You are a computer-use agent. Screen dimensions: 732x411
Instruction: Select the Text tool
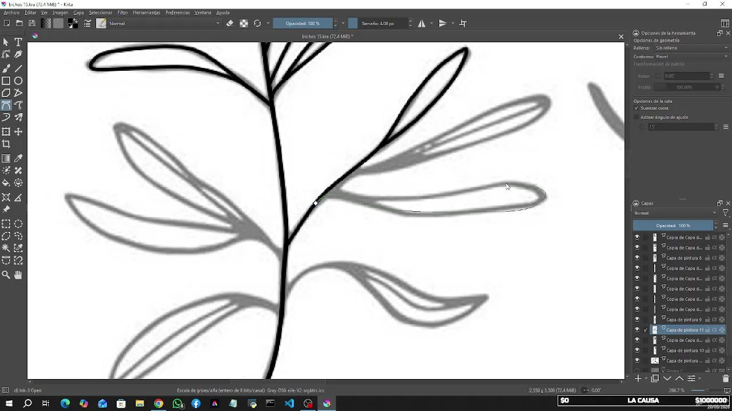click(18, 42)
